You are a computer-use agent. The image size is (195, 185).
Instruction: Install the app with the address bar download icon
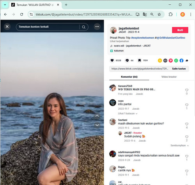point(138,14)
